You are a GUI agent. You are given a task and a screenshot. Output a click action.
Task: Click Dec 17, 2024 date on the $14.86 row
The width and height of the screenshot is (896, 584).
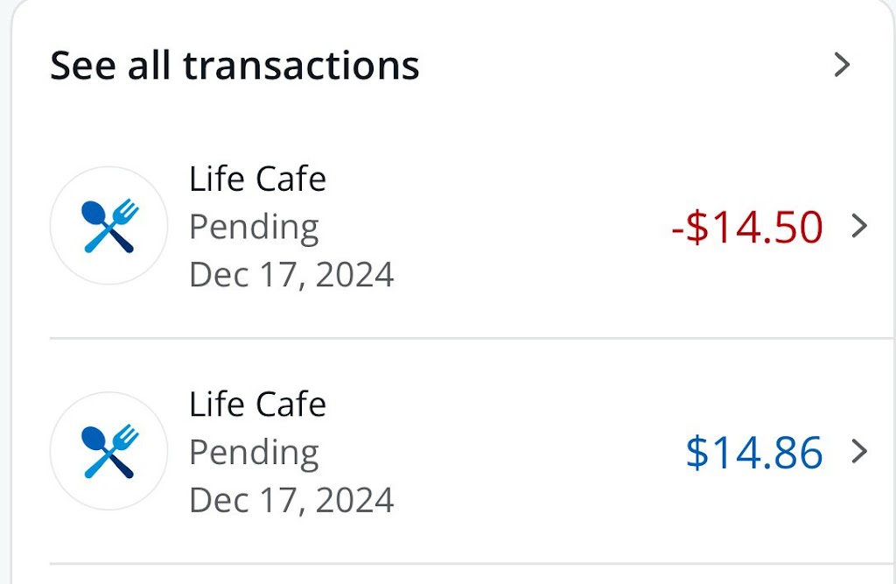(x=291, y=500)
